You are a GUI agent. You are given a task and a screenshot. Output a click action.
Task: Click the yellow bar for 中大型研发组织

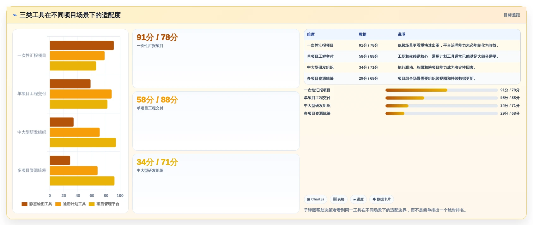[83, 142]
